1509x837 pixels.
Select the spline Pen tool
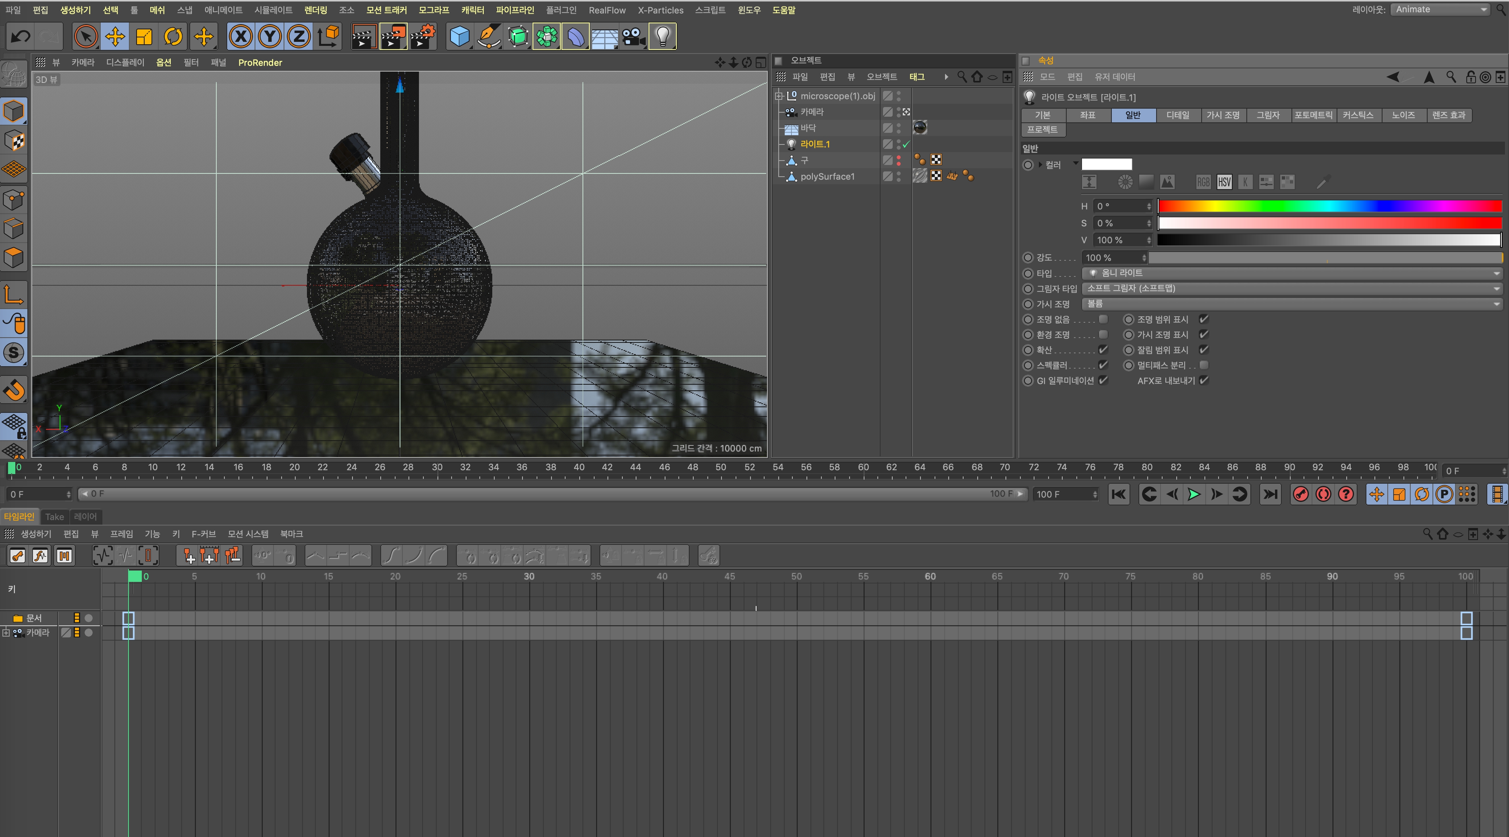click(x=489, y=36)
